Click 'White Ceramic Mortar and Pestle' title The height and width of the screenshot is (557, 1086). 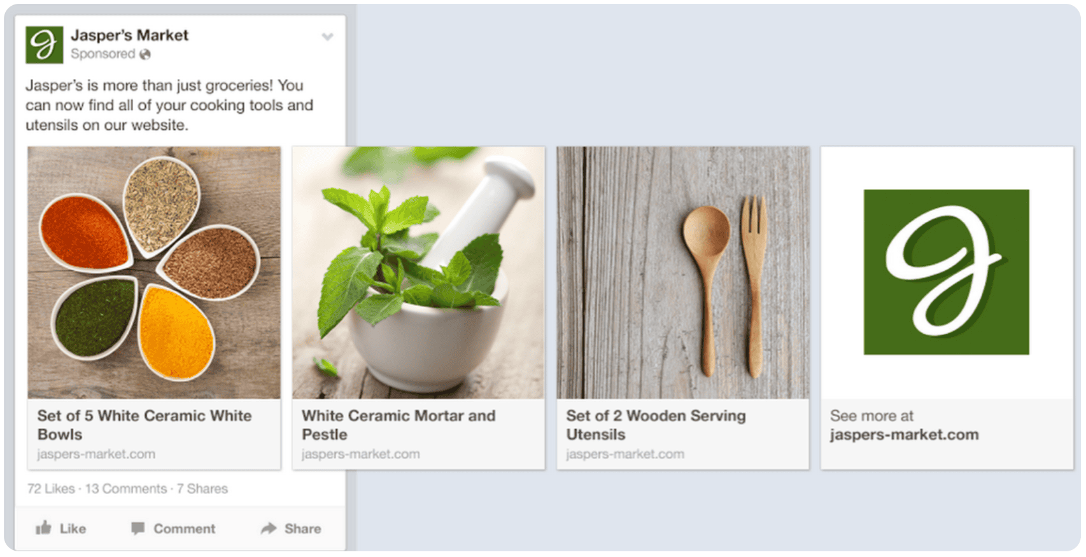(398, 425)
